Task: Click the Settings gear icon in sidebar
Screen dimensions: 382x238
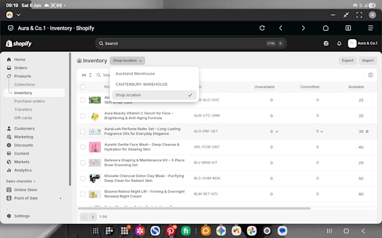Action: coord(9,216)
